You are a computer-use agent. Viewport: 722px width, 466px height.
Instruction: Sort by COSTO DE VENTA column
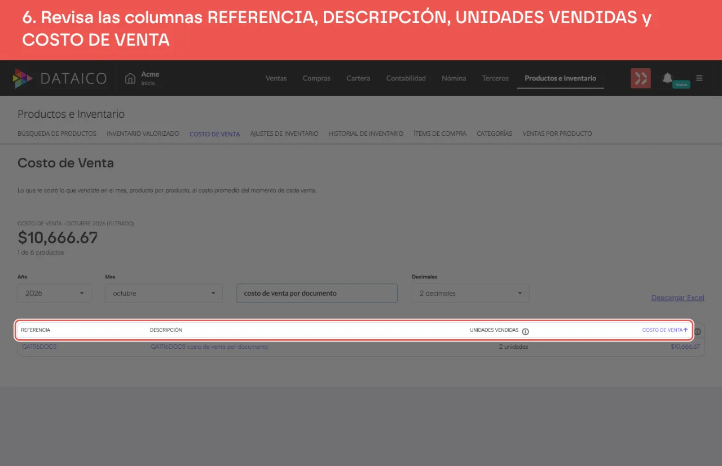(x=665, y=330)
